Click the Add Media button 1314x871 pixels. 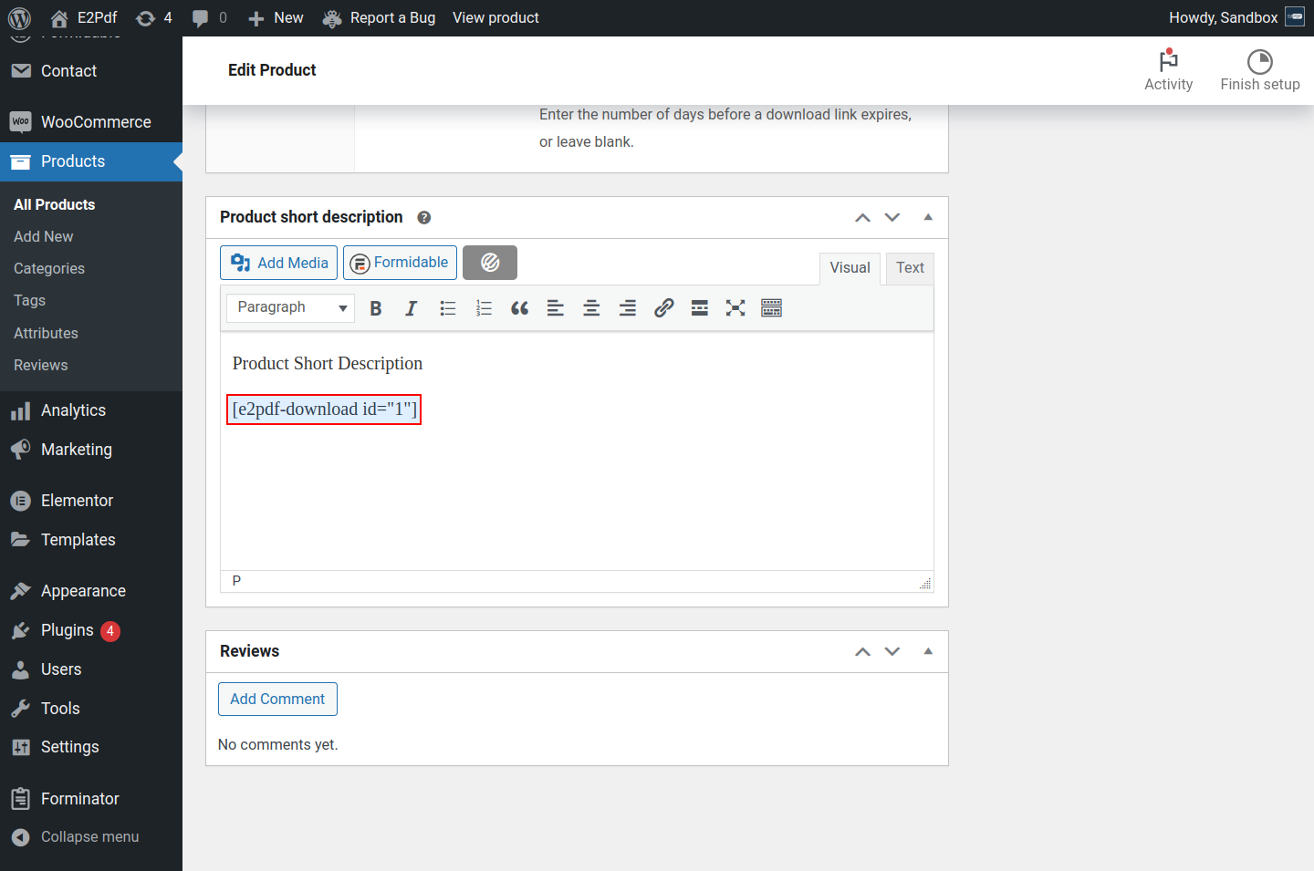point(279,263)
